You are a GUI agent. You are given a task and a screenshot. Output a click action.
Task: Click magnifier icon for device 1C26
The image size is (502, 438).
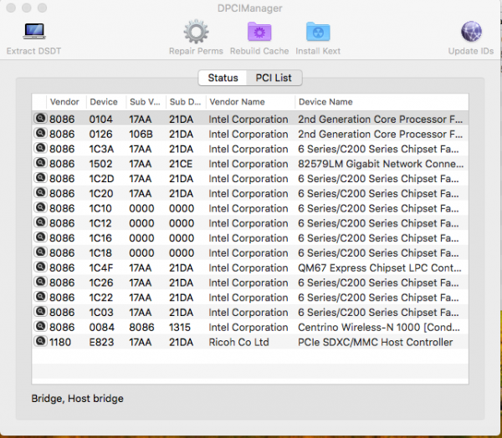pyautogui.click(x=40, y=282)
